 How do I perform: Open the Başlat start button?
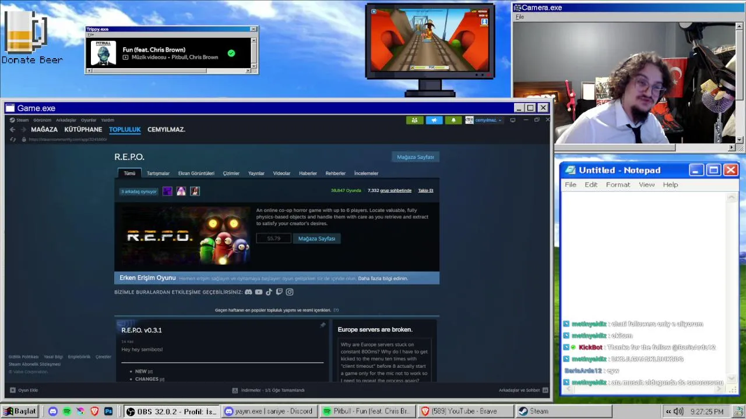(20, 411)
